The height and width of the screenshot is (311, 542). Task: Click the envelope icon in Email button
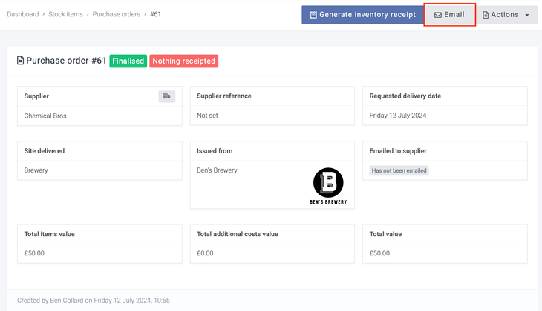point(438,15)
